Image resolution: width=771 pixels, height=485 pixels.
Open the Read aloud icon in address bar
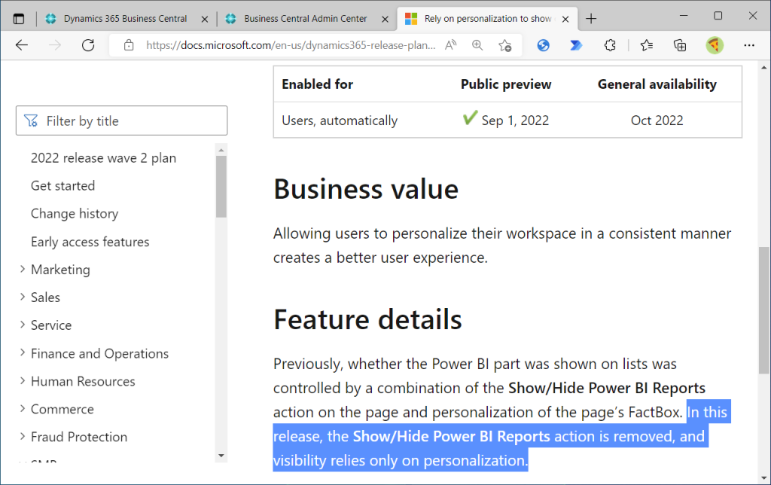click(451, 45)
